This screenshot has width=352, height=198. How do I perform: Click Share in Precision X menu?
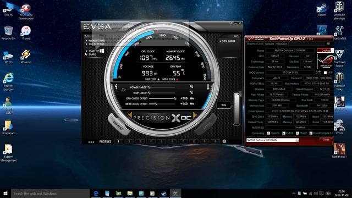point(92,54)
